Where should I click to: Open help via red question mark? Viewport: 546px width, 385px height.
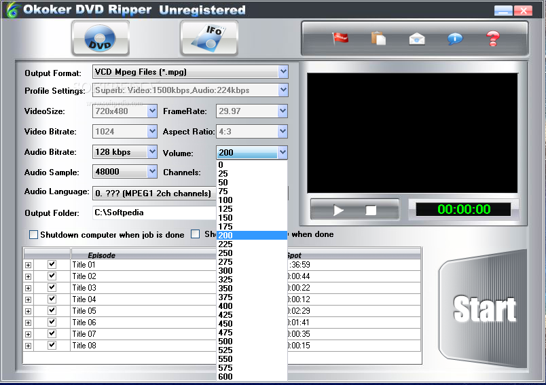[493, 38]
